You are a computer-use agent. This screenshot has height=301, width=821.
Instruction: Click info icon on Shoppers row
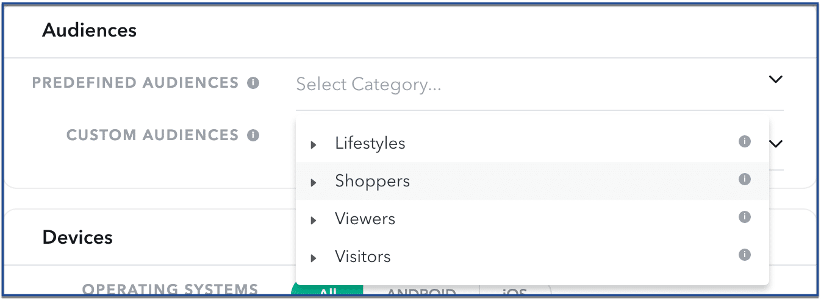[x=744, y=180]
